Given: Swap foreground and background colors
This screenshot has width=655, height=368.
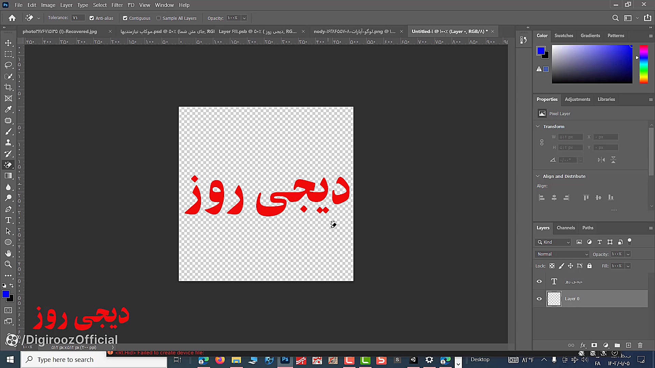Looking at the screenshot, I should point(12,286).
